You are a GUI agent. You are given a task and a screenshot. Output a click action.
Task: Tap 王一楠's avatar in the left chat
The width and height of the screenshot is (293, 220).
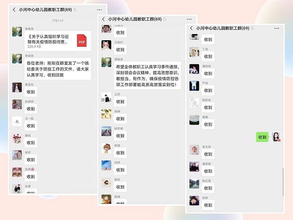pos(17,122)
